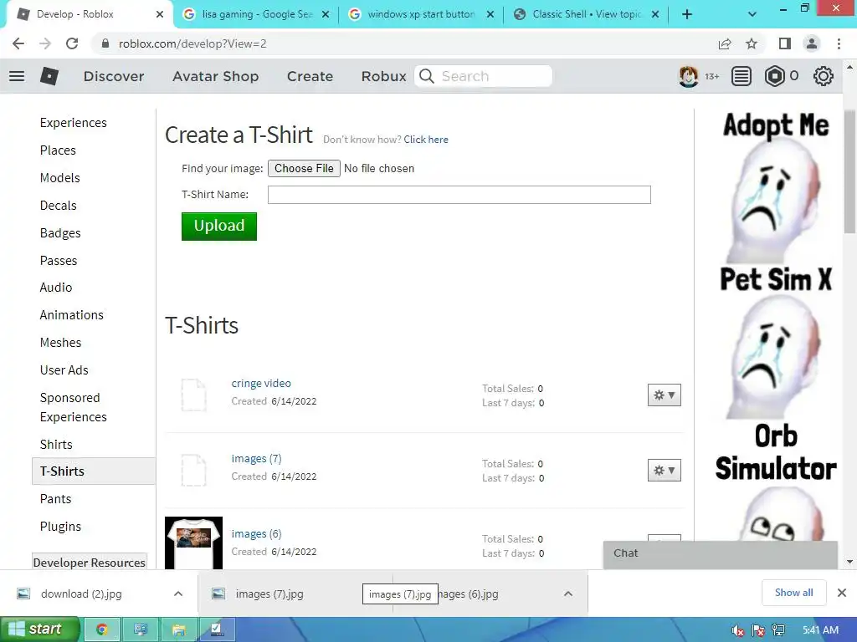The height and width of the screenshot is (642, 857).
Task: Open gear dropdown for images (7)
Action: (x=664, y=471)
